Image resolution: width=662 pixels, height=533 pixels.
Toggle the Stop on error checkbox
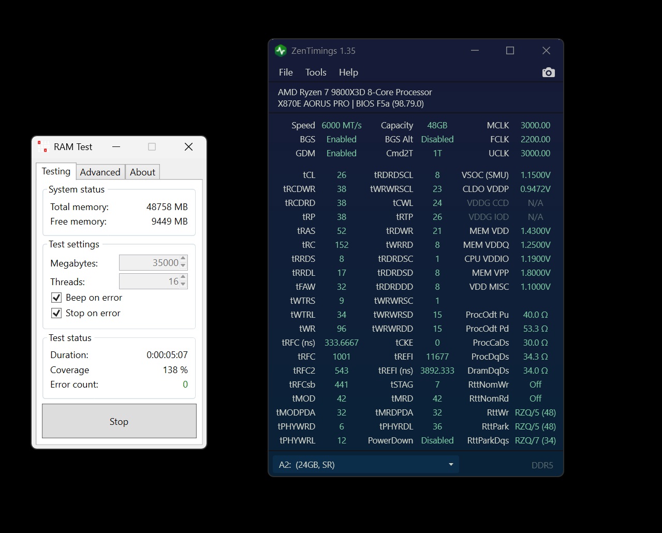click(56, 313)
